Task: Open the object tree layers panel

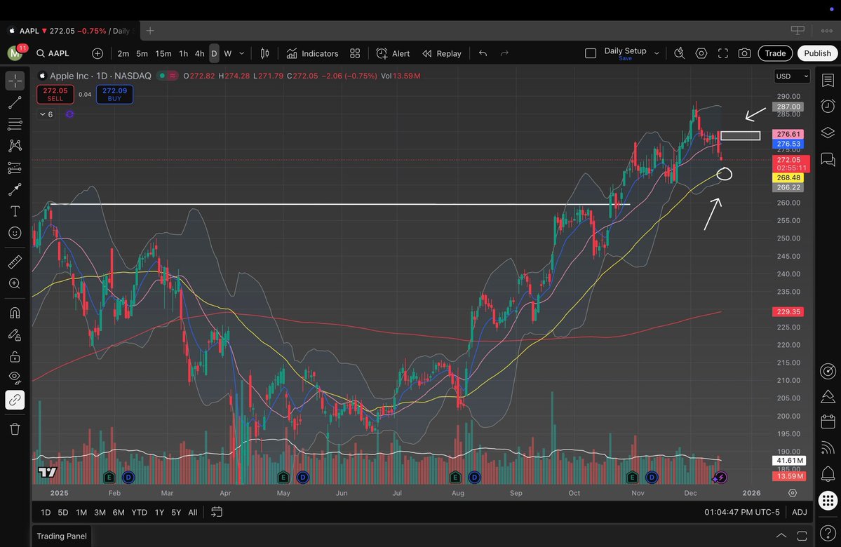Action: [828, 133]
